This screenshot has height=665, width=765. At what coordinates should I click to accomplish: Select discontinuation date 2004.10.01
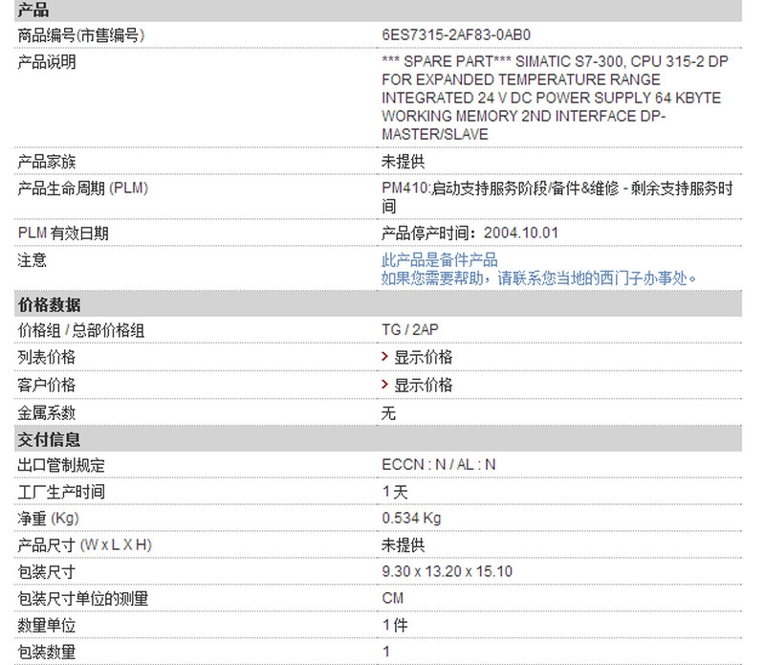(520, 233)
